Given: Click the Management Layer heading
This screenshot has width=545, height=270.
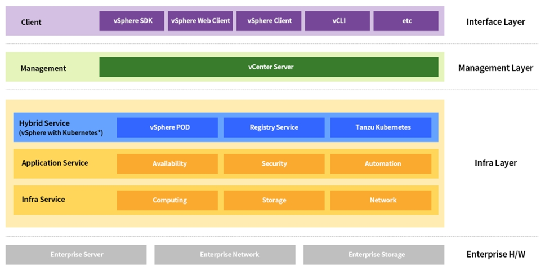Looking at the screenshot, I should (495, 68).
